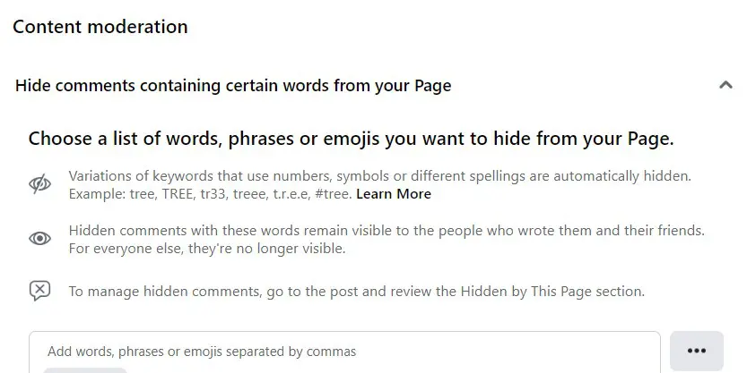Open the three-dot more options button
This screenshot has width=747, height=373.
point(696,351)
